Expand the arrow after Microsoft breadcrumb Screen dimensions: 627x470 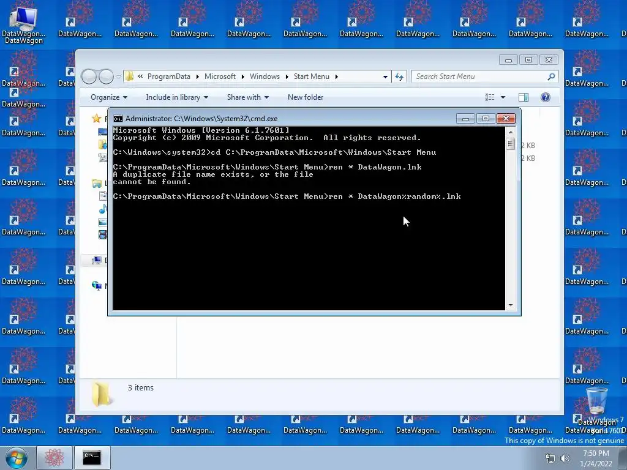(242, 76)
